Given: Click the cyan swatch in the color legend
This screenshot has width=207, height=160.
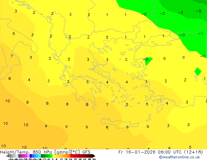Looking at the screenshot, I should (x=40, y=156).
